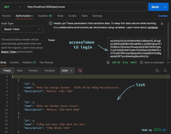Dismiss the heads-up banner with the X
Image resolution: width=171 pixels, height=134 pixels.
tap(162, 24)
